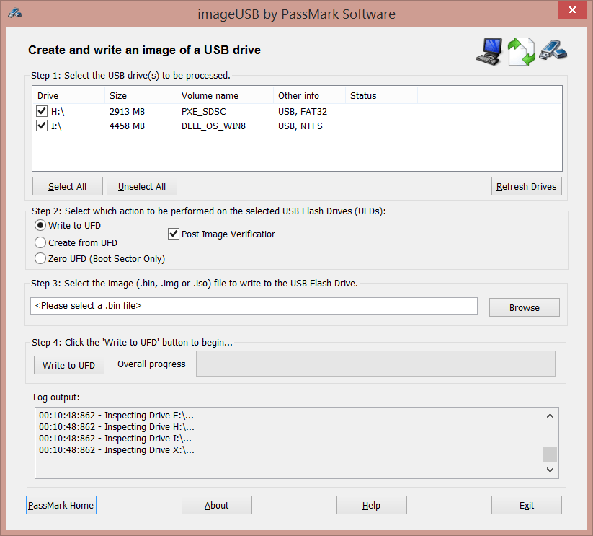Open the About dialog
Screen dimensions: 593x536
(216, 505)
